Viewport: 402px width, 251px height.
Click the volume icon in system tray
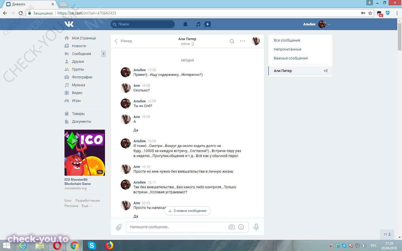click(364, 246)
